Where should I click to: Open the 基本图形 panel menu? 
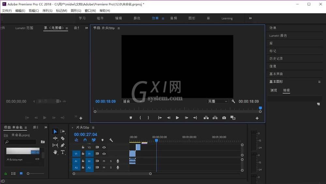point(319,82)
